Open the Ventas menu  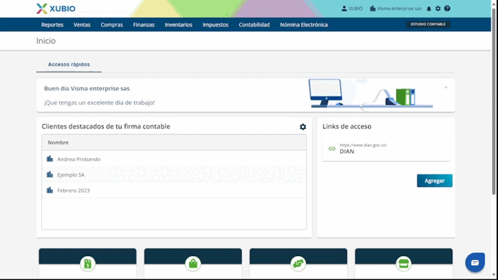pos(82,25)
